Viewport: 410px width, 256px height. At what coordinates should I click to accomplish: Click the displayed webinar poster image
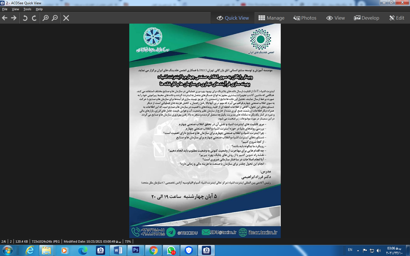(205, 131)
